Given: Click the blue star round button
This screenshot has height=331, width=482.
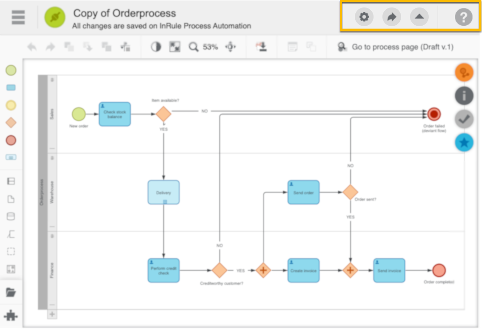Looking at the screenshot, I should tap(464, 143).
